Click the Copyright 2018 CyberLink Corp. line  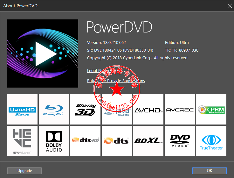138,58
